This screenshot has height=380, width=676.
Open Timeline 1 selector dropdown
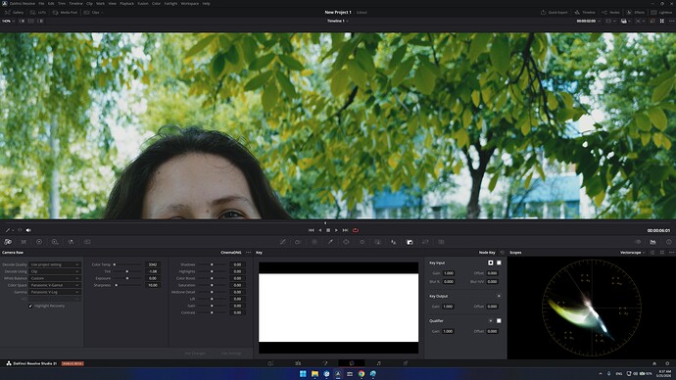click(x=338, y=21)
